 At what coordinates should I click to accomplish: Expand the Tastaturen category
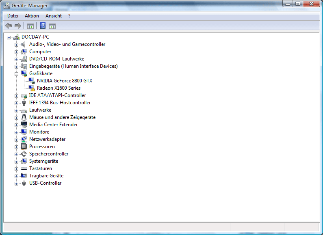coord(16,169)
